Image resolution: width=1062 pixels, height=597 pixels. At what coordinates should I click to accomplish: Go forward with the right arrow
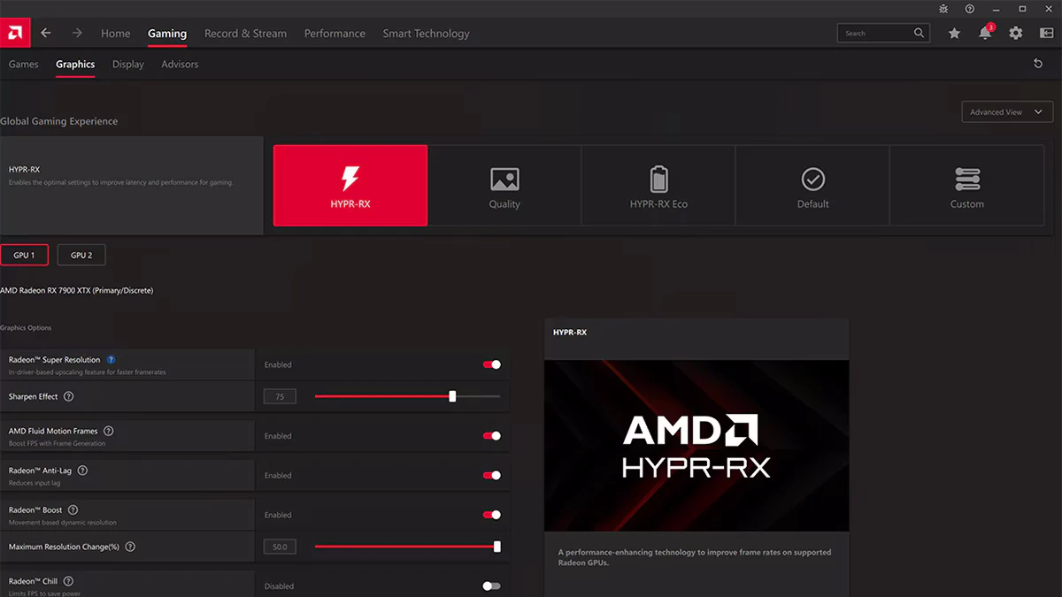[x=77, y=34]
